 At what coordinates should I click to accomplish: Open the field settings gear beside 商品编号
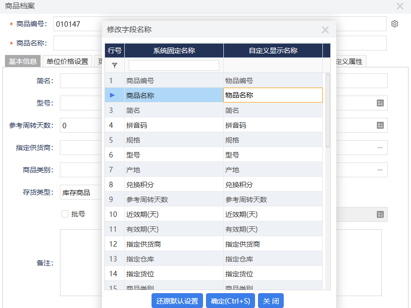click(x=395, y=23)
